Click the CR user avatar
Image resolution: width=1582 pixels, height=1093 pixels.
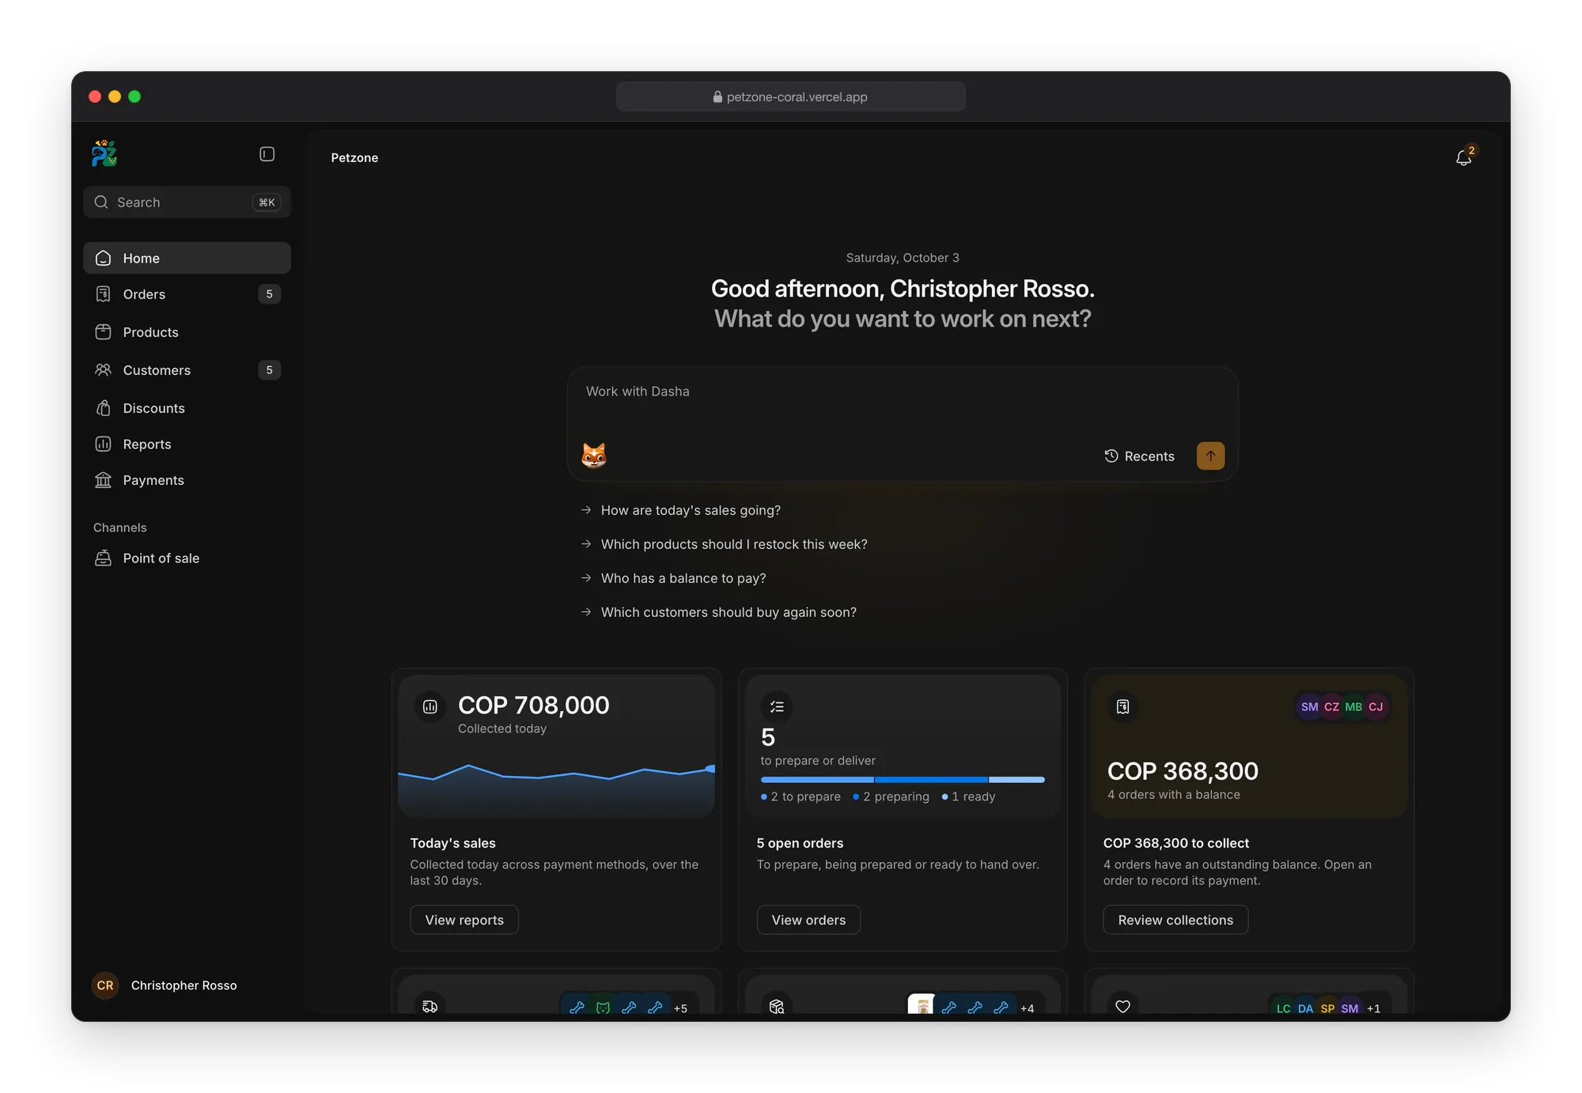click(105, 985)
